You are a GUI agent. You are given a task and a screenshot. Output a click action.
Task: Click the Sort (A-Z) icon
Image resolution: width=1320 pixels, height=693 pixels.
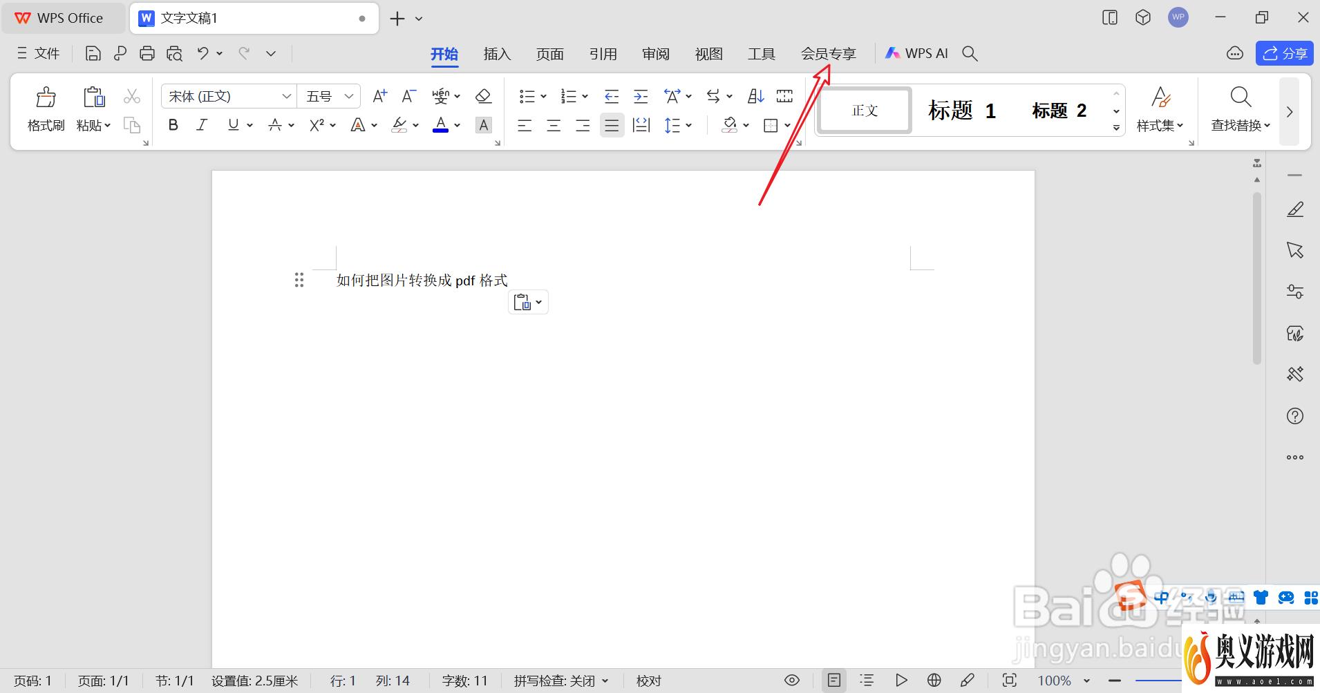[x=756, y=96]
